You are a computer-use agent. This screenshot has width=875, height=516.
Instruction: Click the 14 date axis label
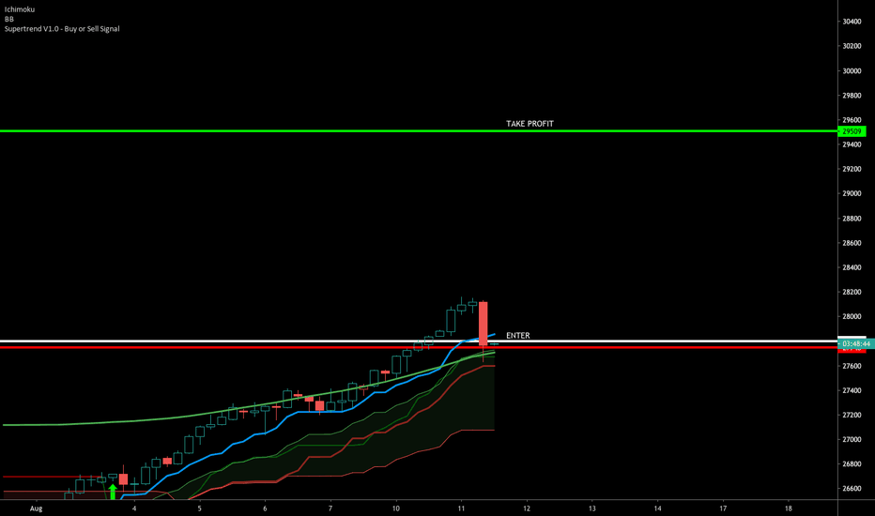pos(657,508)
